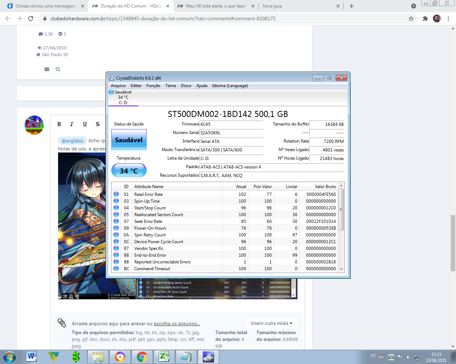Image resolution: width=456 pixels, height=364 pixels.
Task: Bookmark this page with the star icon
Action: coord(411,18)
